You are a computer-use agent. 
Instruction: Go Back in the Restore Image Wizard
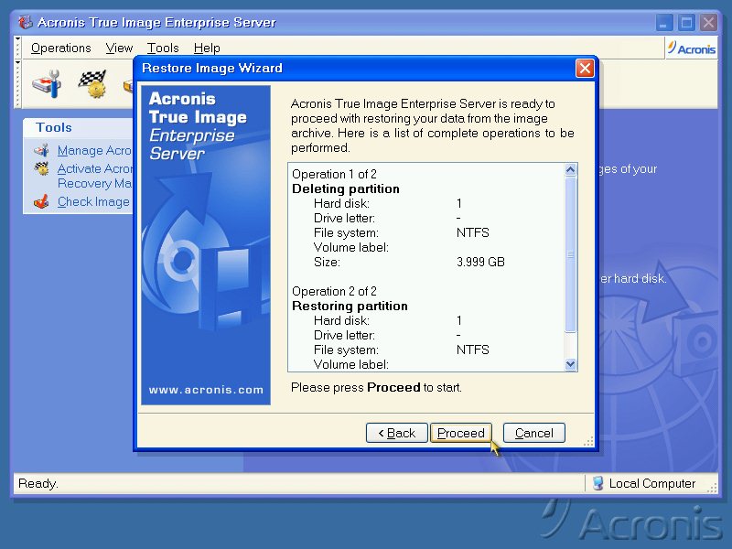(x=397, y=433)
